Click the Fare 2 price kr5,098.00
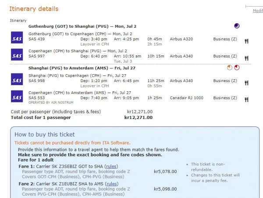The height and width of the screenshot is (198, 263). pyautogui.click(x=165, y=189)
